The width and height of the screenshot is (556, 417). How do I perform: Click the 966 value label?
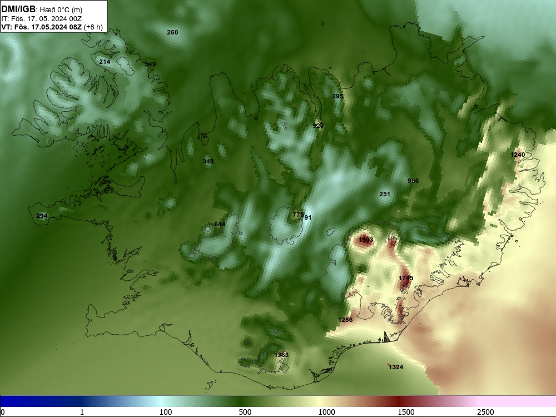[413, 181]
